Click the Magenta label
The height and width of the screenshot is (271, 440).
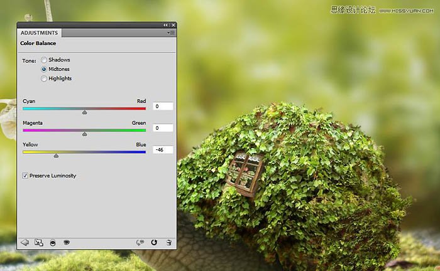(33, 123)
